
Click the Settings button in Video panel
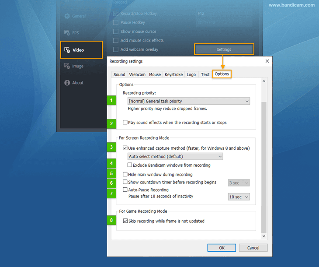(x=224, y=49)
